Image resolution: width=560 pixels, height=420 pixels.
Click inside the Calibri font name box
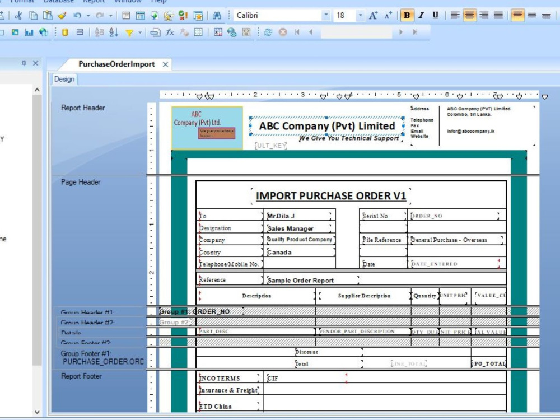tap(278, 15)
